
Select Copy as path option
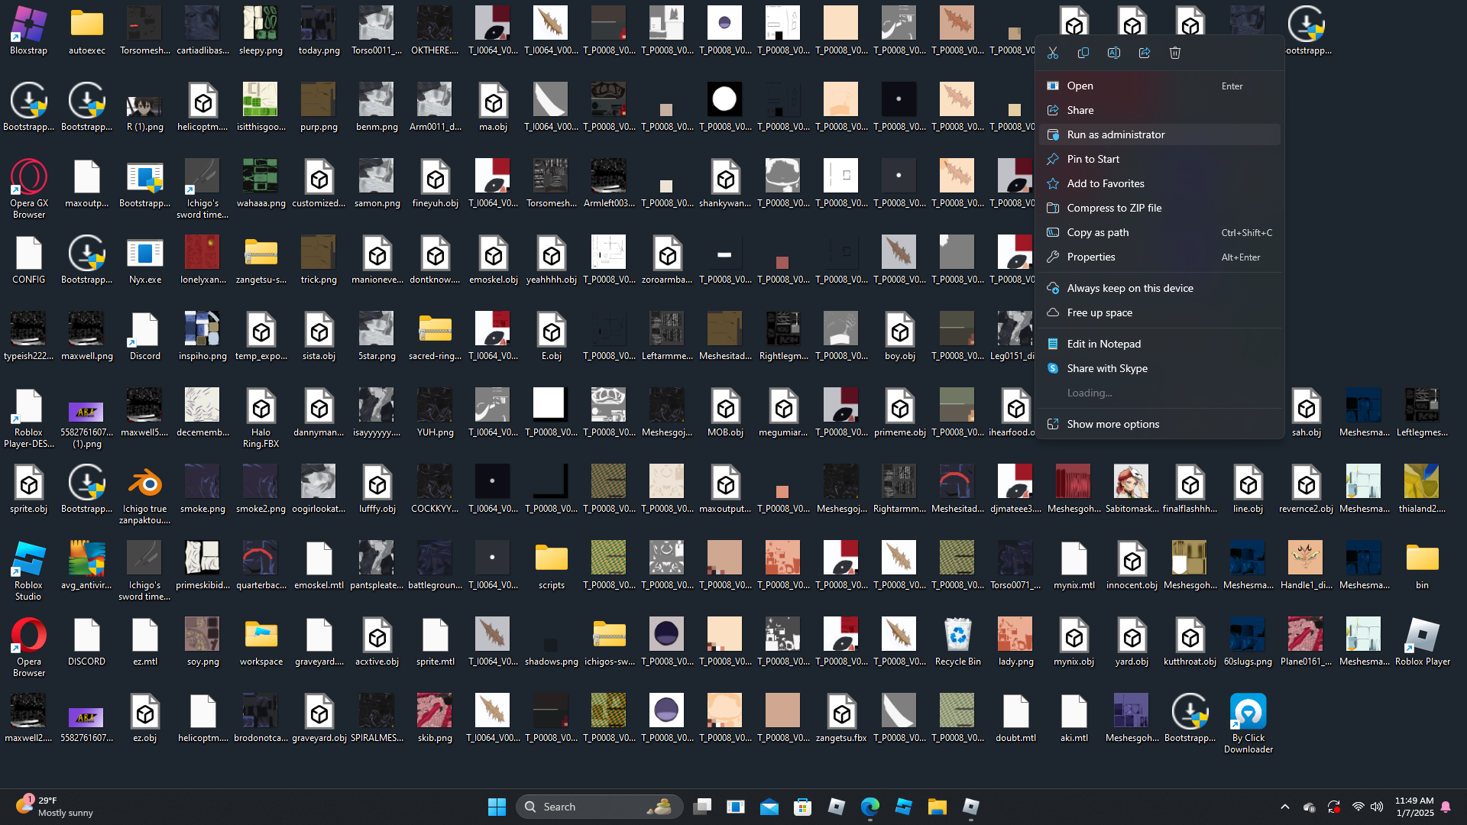tap(1097, 232)
